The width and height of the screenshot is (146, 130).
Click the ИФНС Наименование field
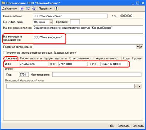(x=97, y=75)
